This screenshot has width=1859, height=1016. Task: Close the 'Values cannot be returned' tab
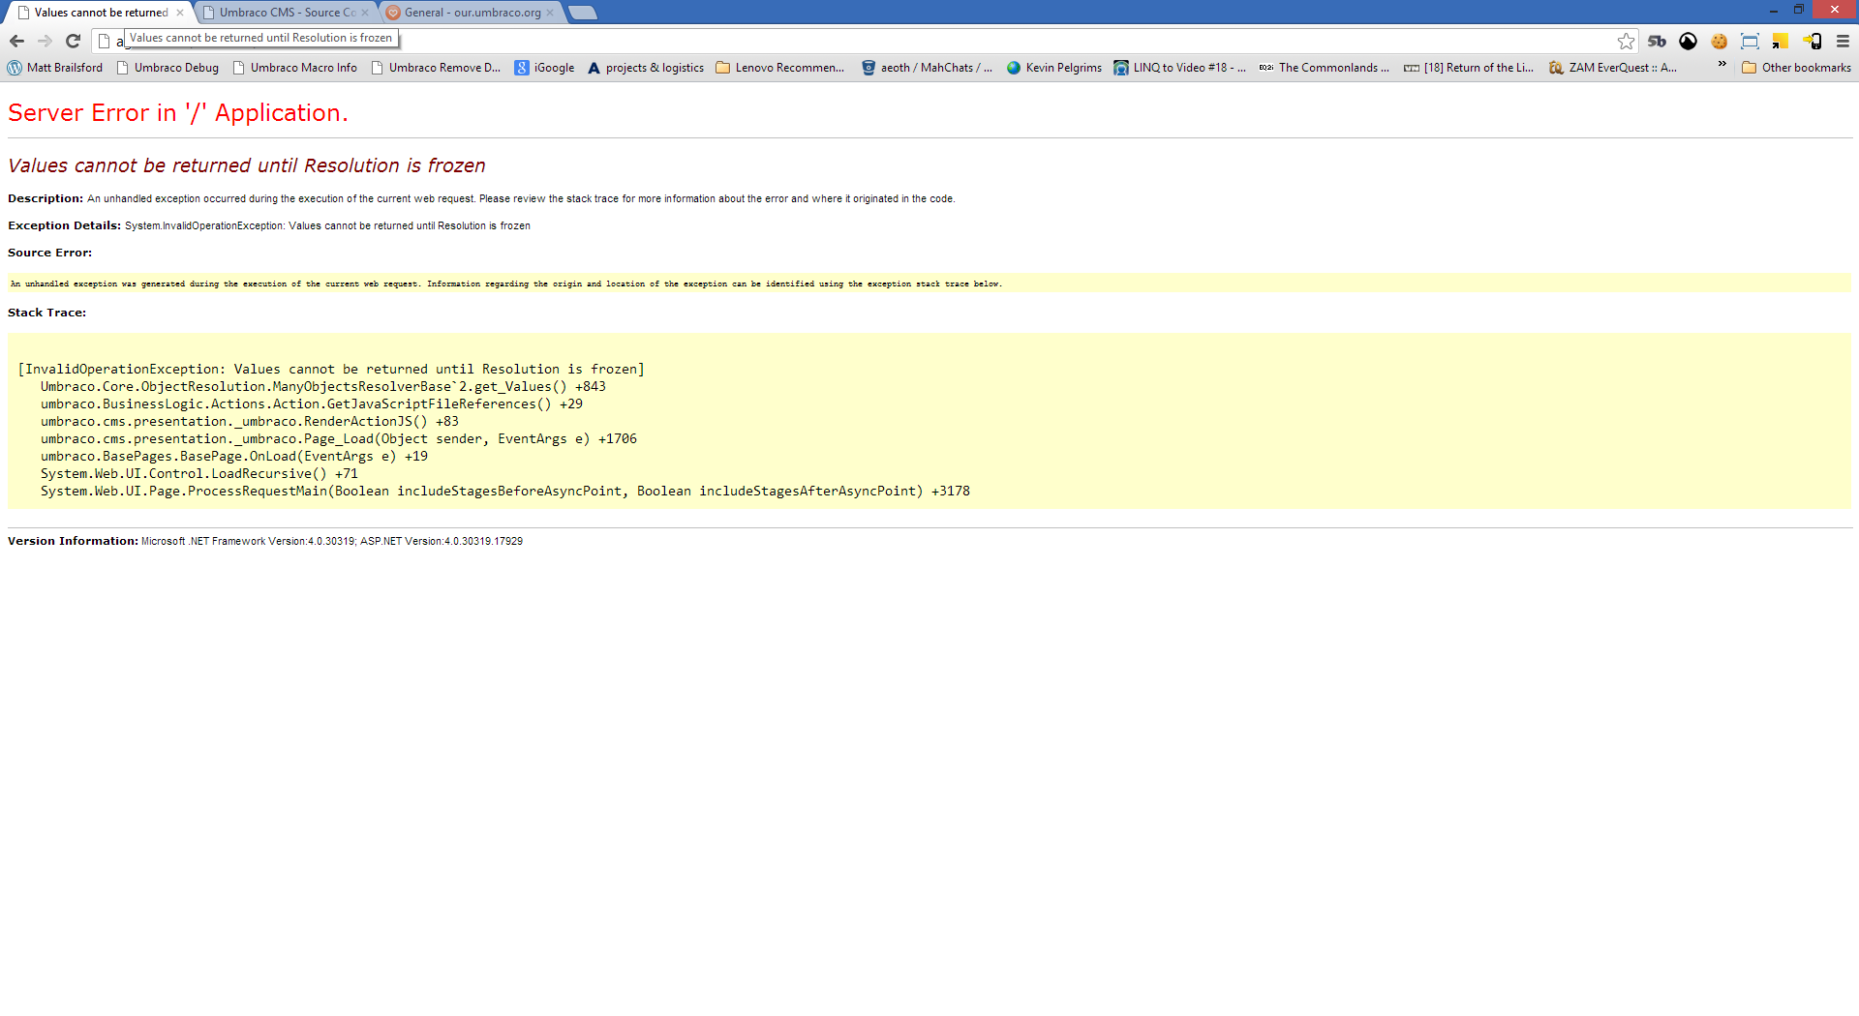(179, 13)
